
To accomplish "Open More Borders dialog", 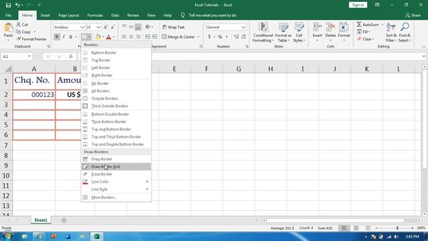I will click(x=116, y=197).
